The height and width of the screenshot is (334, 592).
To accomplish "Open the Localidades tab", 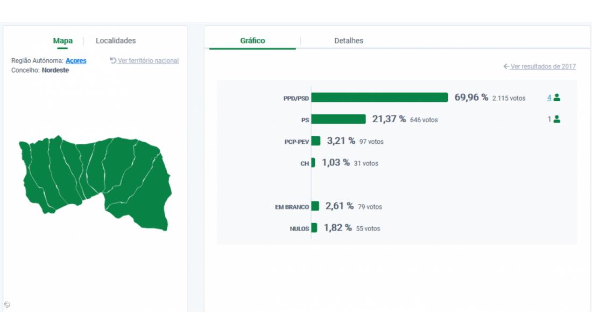I will coord(116,40).
